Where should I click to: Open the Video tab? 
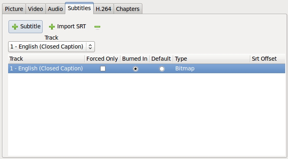click(35, 9)
